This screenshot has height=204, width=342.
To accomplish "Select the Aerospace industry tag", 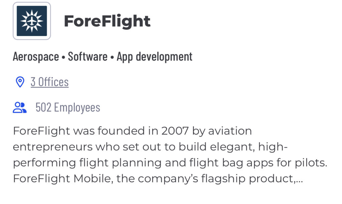I will tap(36, 57).
